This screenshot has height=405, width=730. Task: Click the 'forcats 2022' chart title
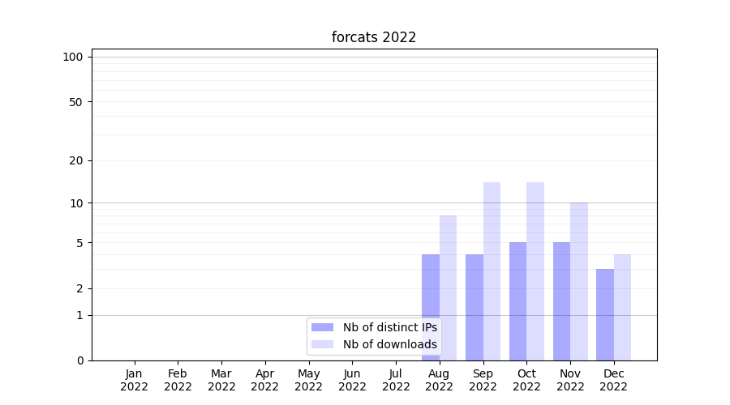pyautogui.click(x=374, y=37)
